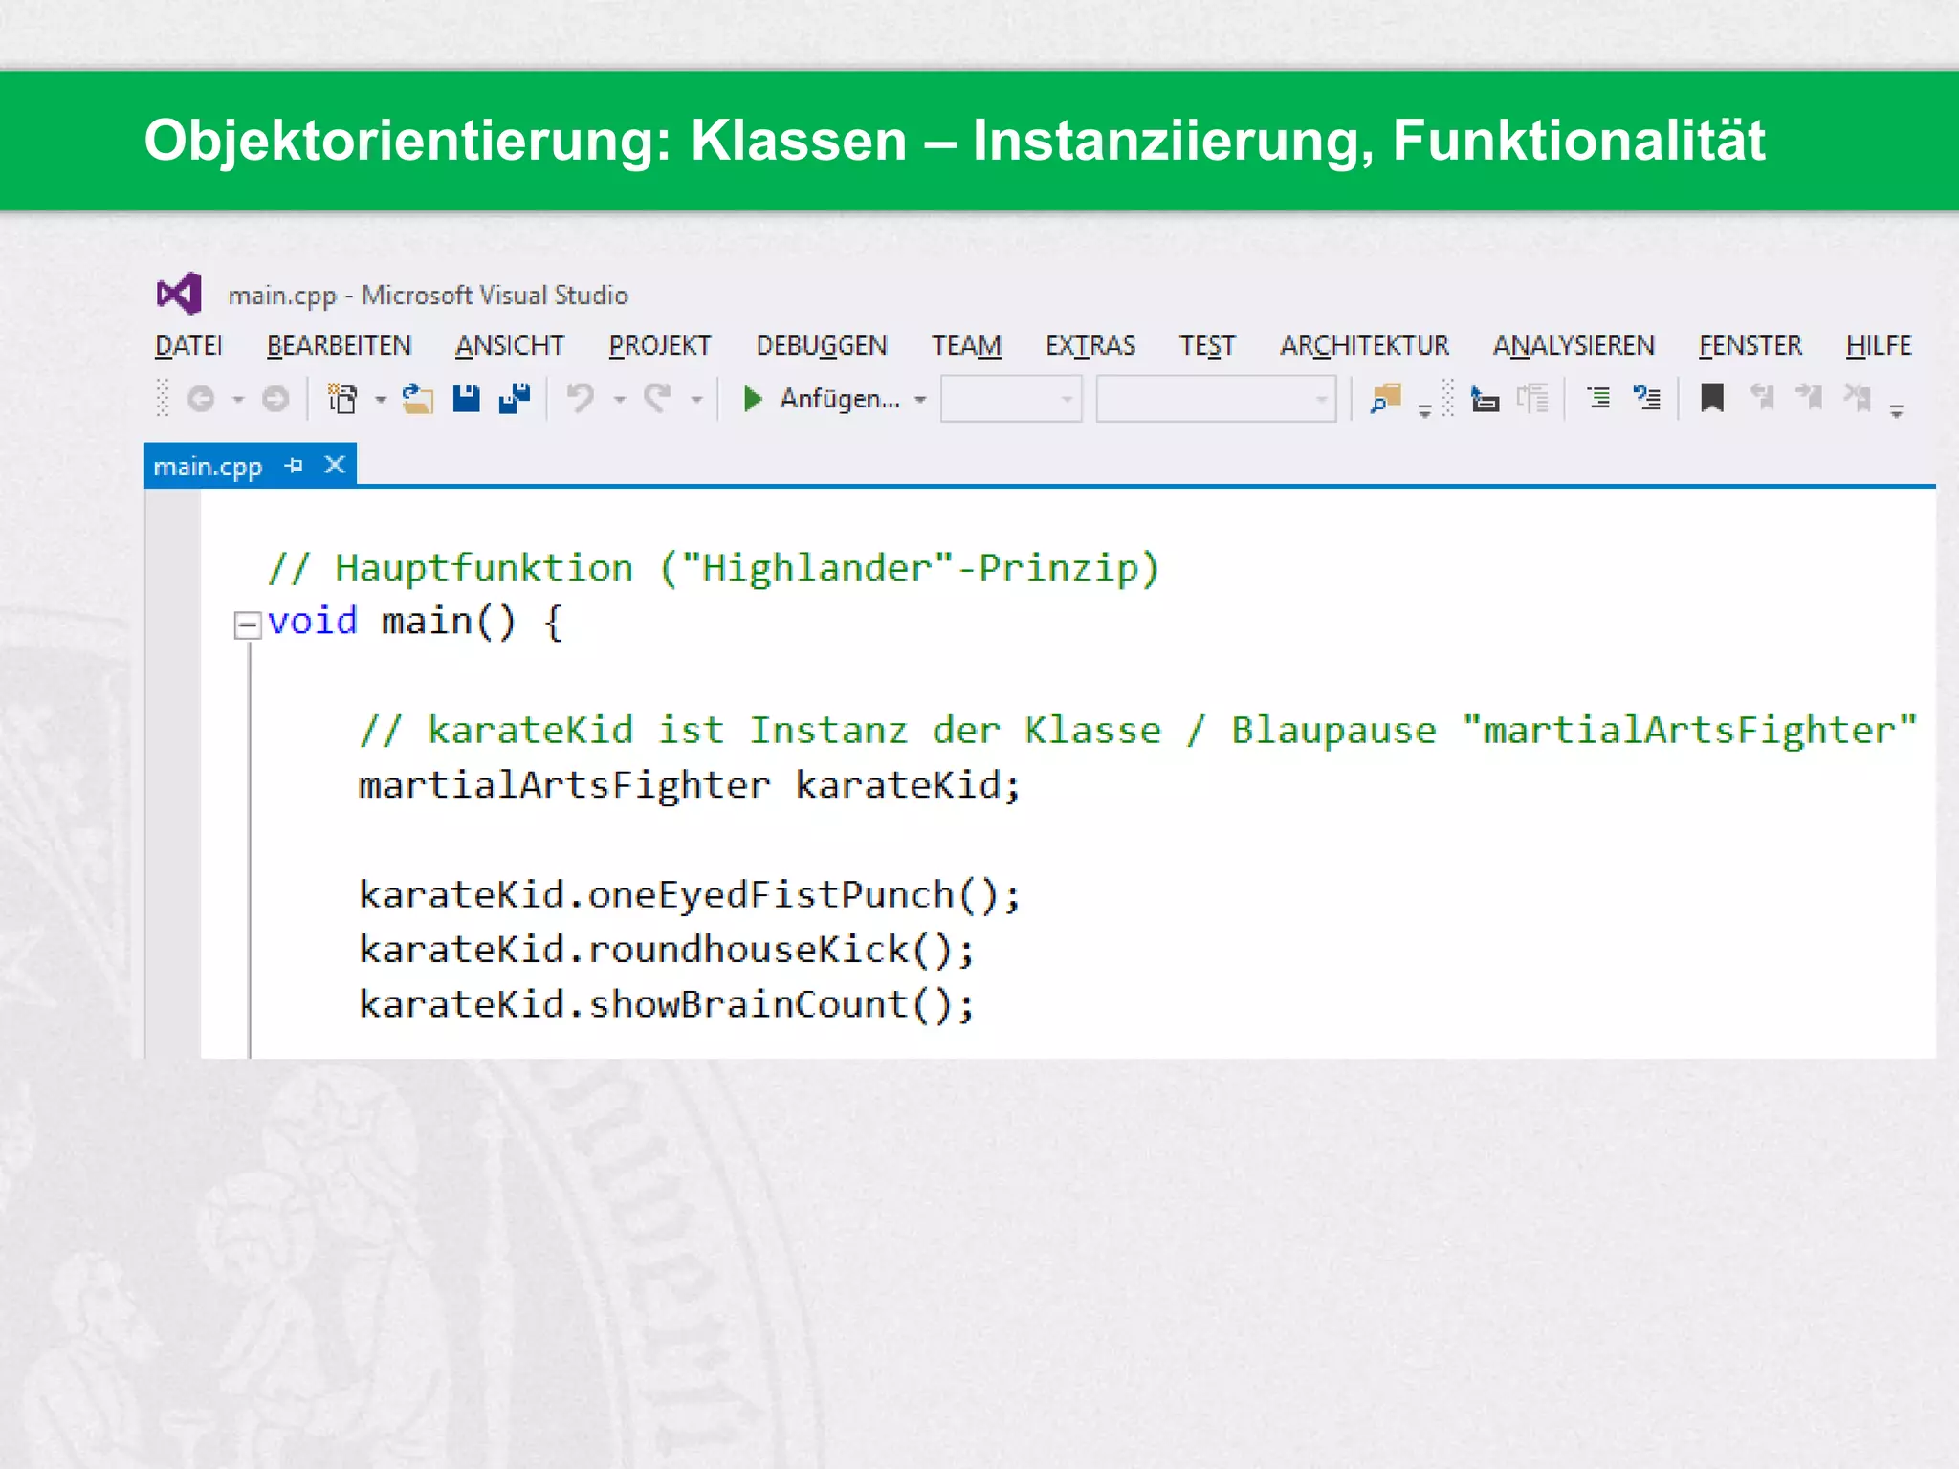1959x1469 pixels.
Task: Click the Navigate Forward arrow icon
Action: pyautogui.click(x=275, y=399)
